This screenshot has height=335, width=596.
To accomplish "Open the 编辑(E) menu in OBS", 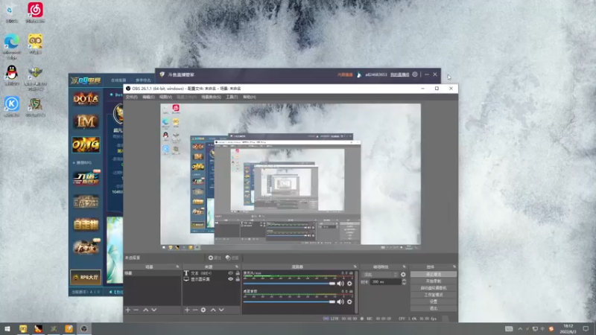I will pyautogui.click(x=148, y=97).
